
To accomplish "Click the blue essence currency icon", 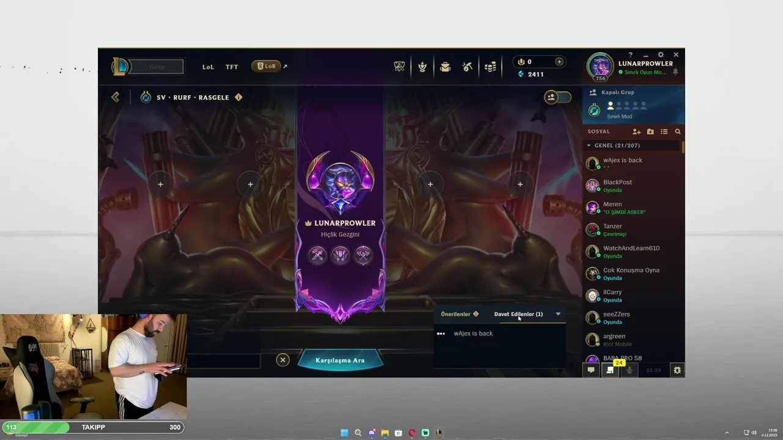I will (521, 74).
